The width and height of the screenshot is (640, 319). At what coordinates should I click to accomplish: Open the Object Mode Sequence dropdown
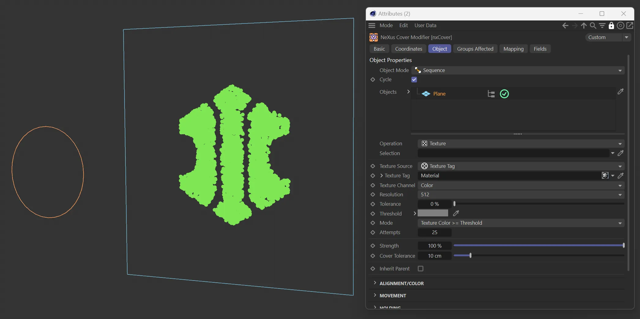click(518, 71)
